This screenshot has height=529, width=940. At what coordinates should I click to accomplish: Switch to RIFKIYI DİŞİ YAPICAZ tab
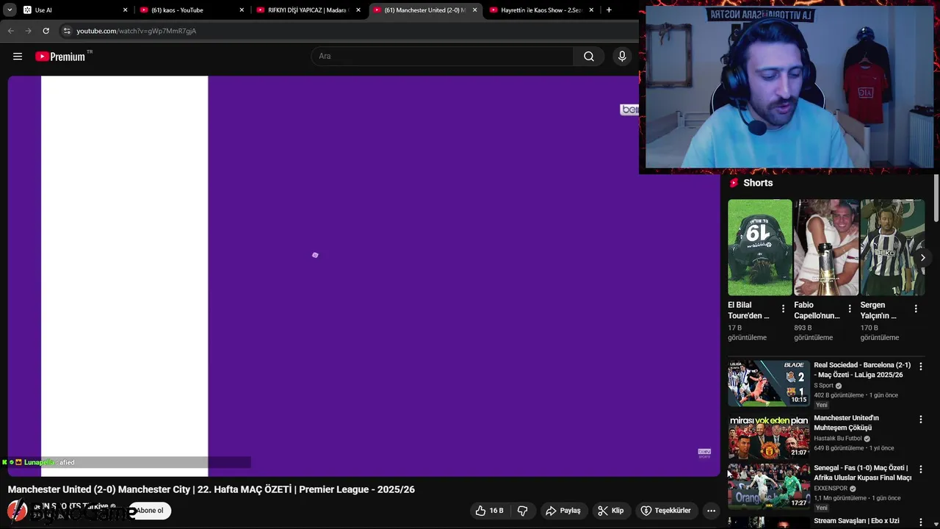pos(307,10)
